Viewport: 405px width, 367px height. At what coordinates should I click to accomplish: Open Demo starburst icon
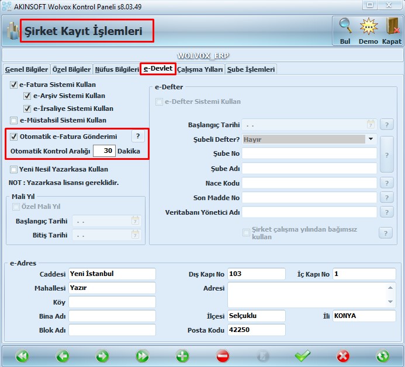tap(369, 26)
